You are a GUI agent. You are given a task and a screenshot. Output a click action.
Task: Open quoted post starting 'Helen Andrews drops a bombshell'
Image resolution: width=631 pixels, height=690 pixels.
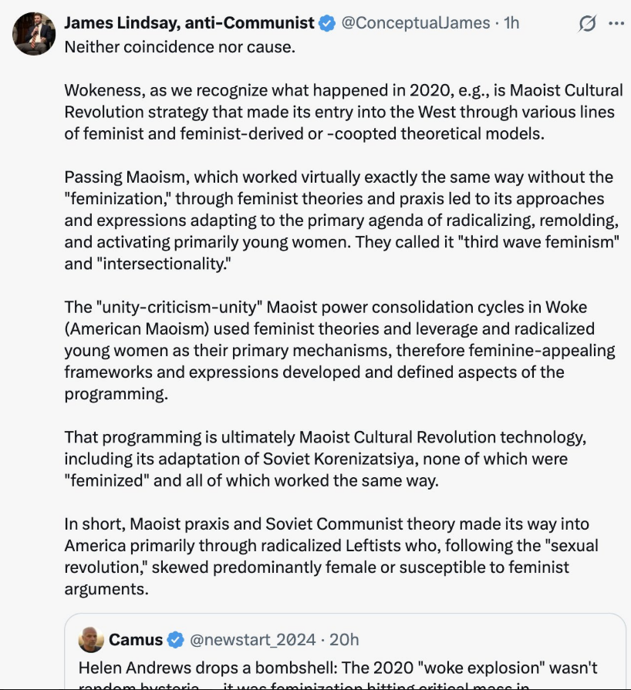pyautogui.click(x=339, y=668)
